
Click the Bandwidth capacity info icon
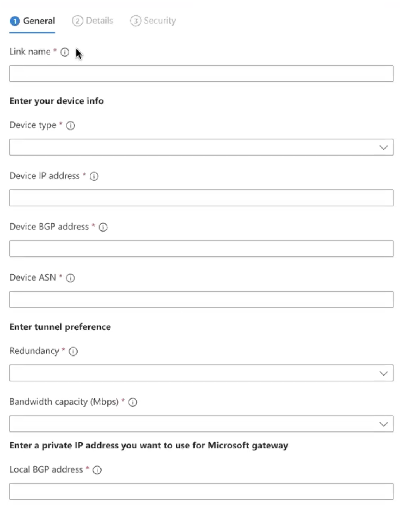[x=133, y=402]
